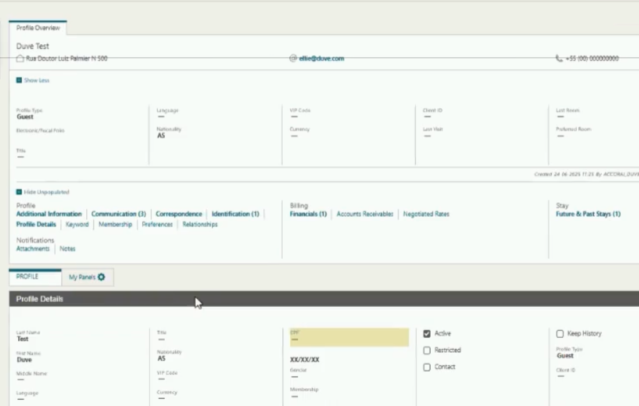Viewport: 639px width, 406px height.
Task: Open the My Panels tab
Action: (x=87, y=277)
